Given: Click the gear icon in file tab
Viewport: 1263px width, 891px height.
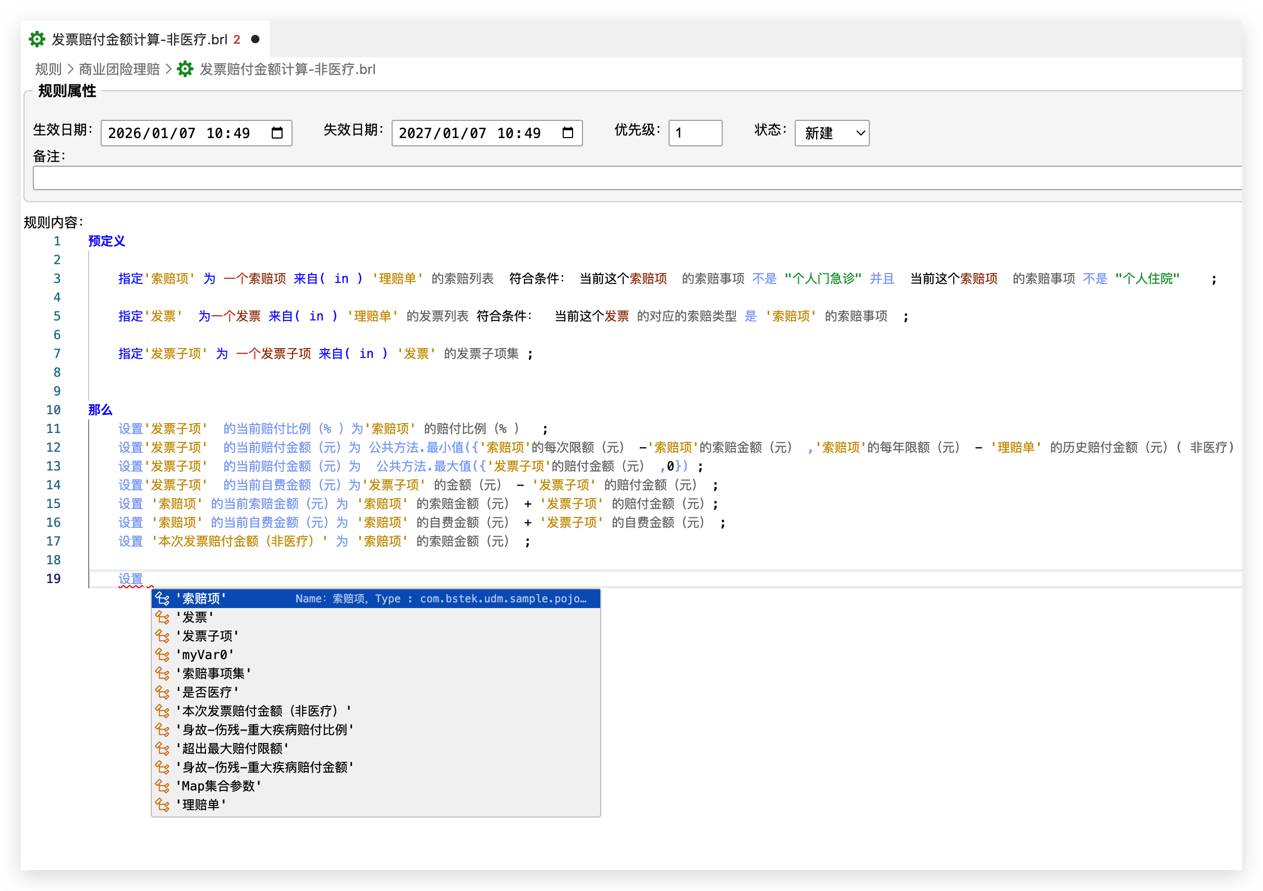Looking at the screenshot, I should (37, 39).
